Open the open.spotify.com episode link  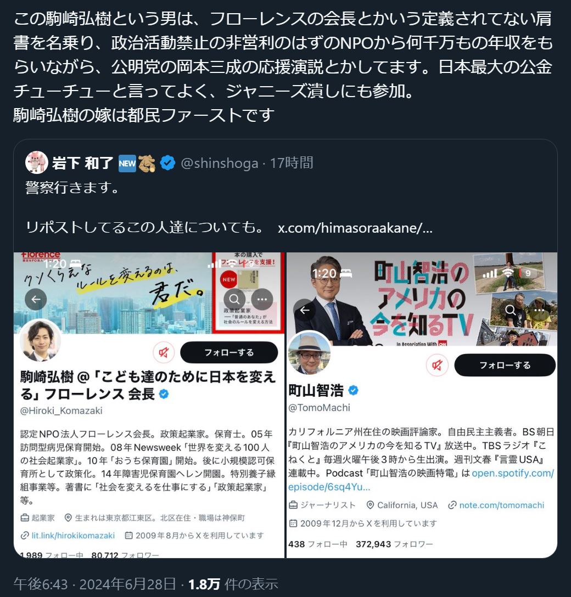tap(421, 480)
